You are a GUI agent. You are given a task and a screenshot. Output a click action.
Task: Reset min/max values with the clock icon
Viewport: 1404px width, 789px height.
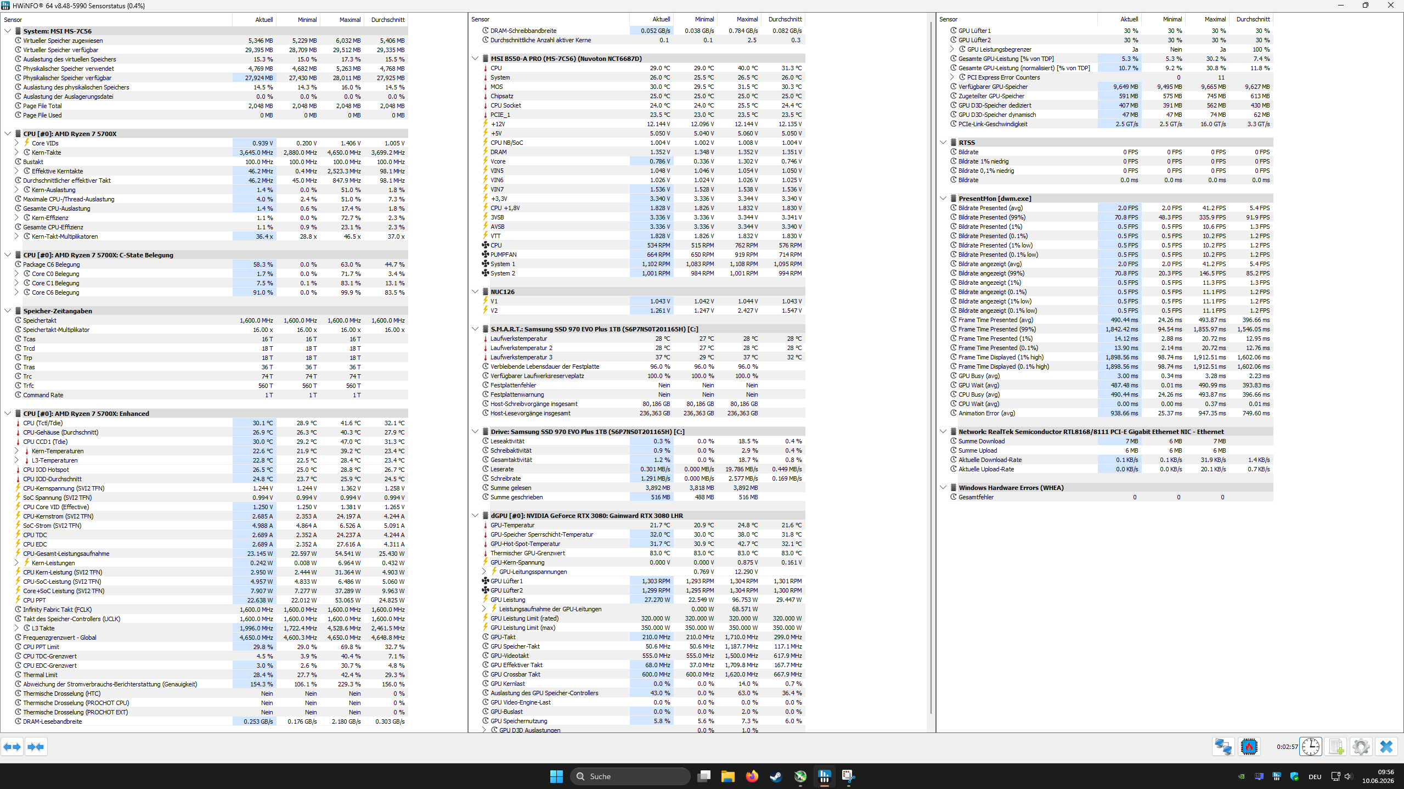point(1311,747)
